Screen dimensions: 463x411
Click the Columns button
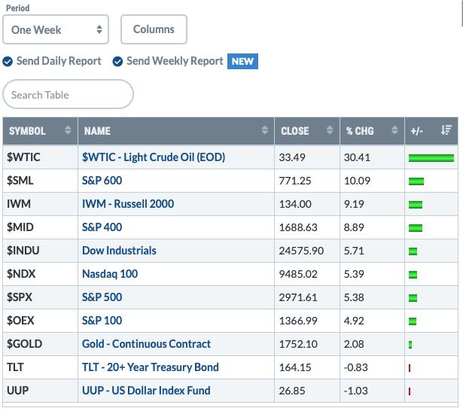tap(154, 29)
